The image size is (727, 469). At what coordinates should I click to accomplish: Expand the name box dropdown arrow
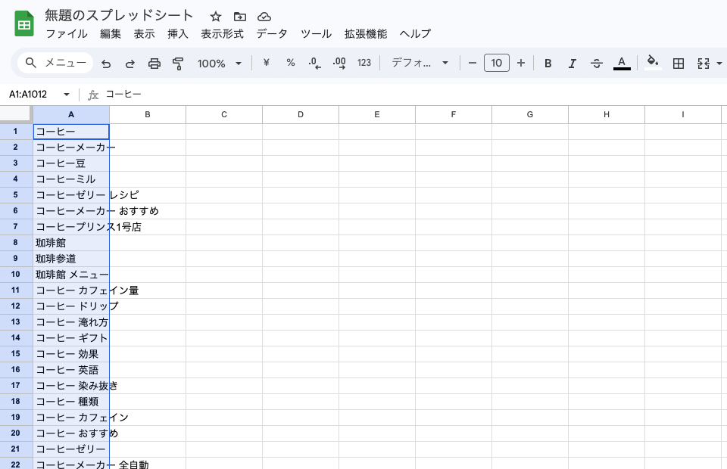click(x=67, y=95)
